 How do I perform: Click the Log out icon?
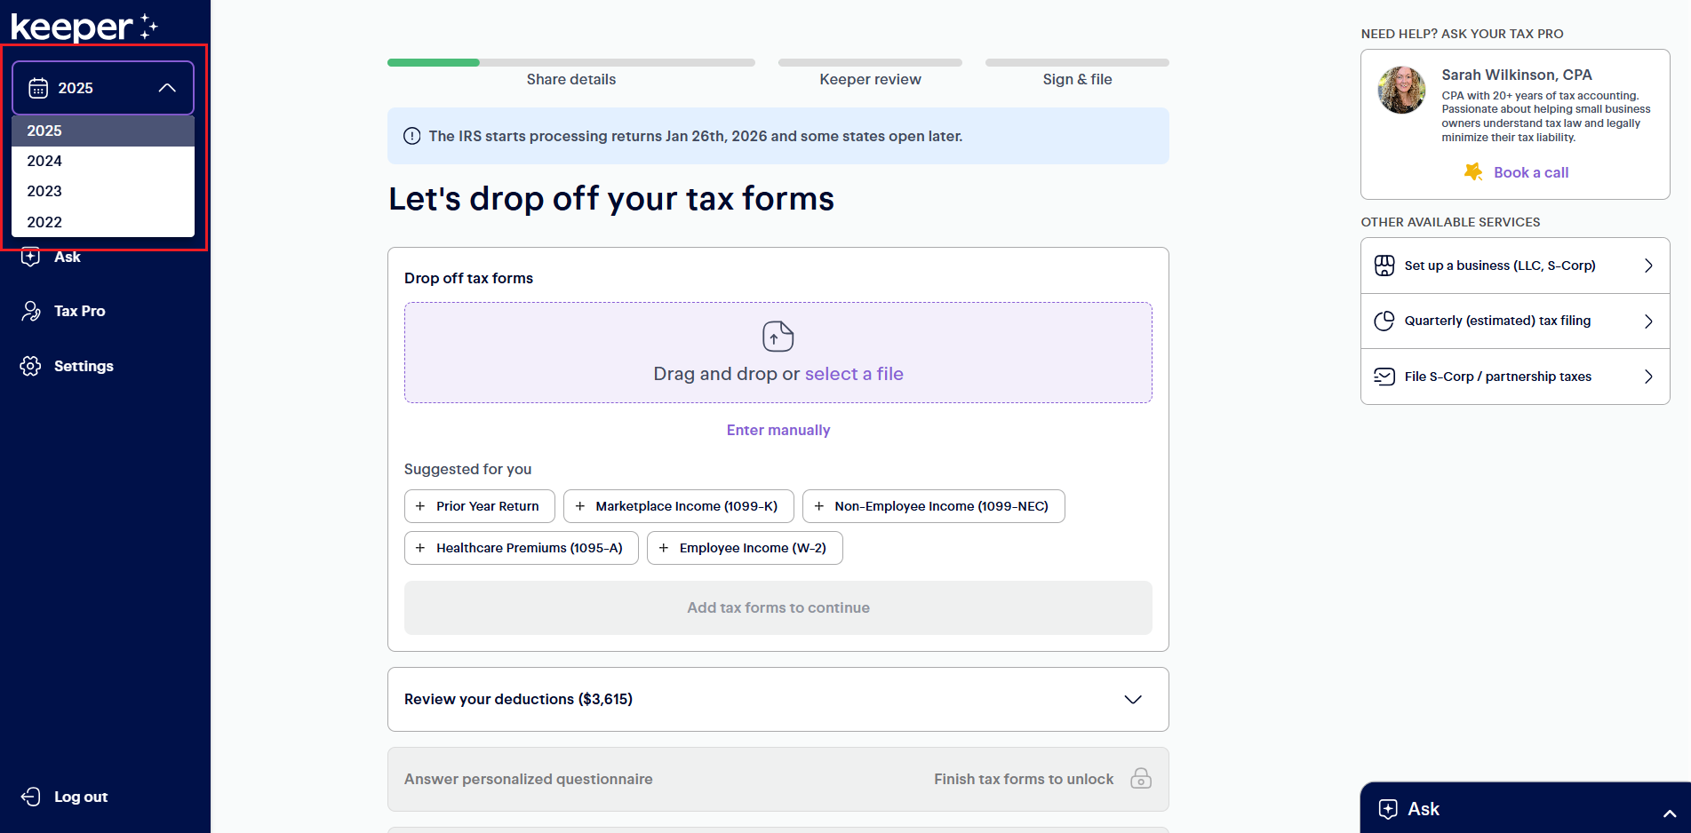click(x=31, y=797)
